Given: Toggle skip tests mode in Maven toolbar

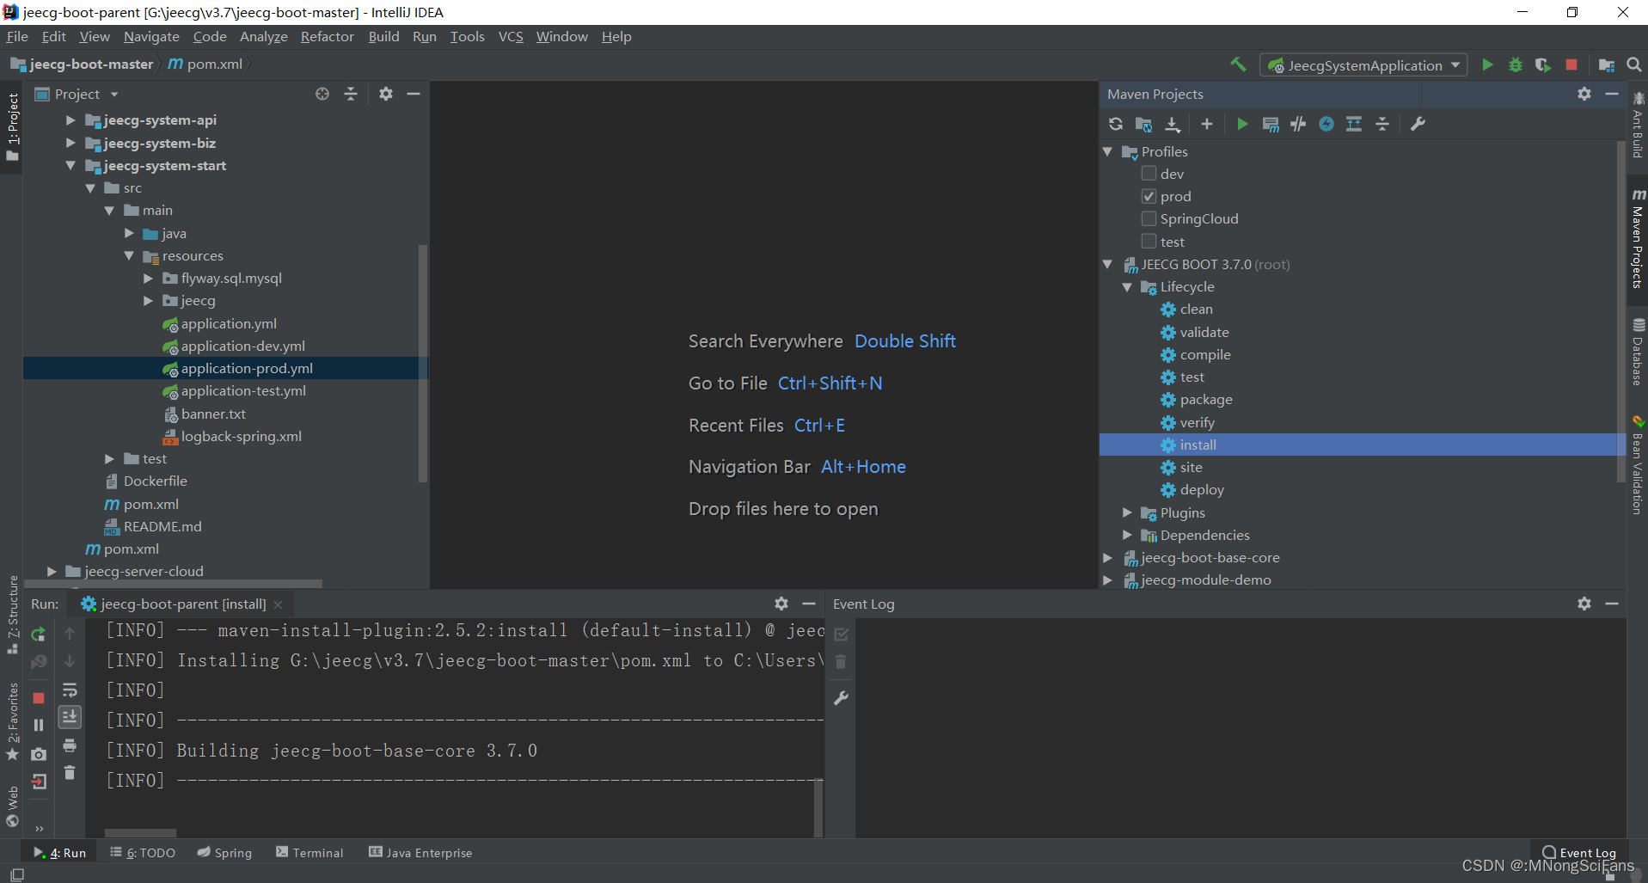Looking at the screenshot, I should click(1326, 124).
